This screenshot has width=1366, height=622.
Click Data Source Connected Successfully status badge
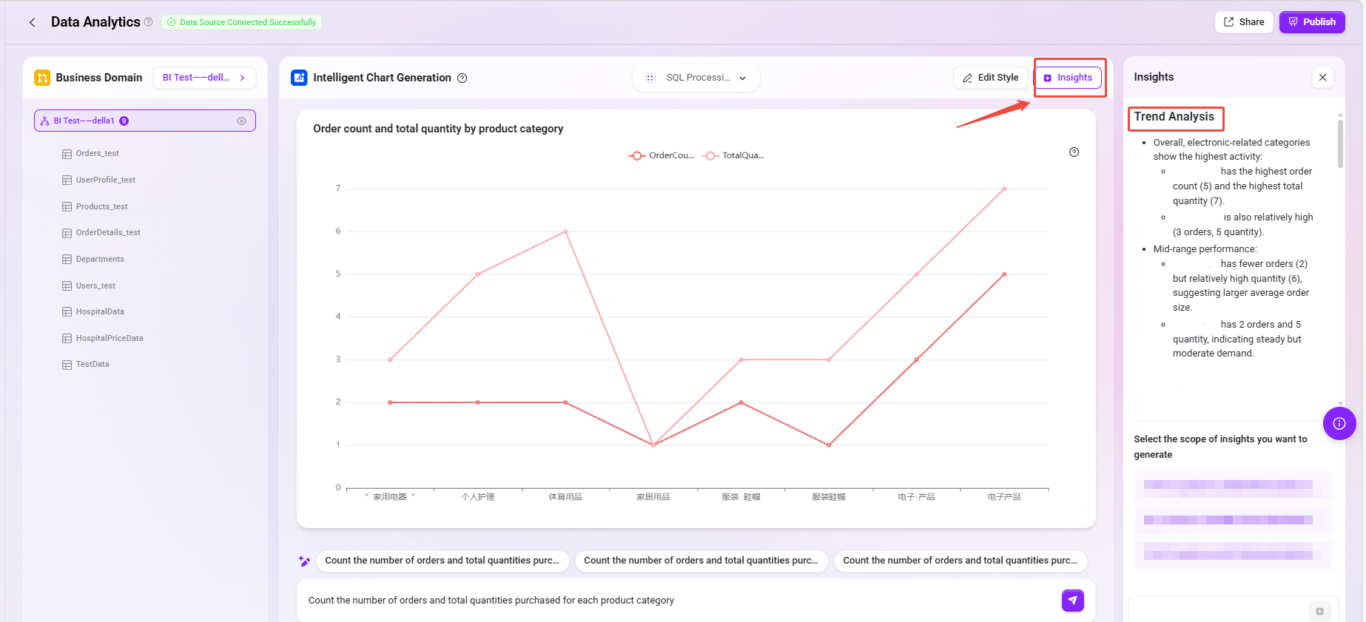tap(241, 22)
